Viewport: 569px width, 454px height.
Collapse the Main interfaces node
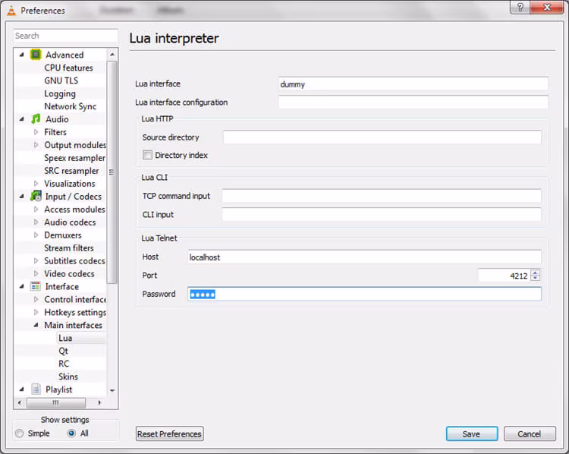[x=36, y=325]
